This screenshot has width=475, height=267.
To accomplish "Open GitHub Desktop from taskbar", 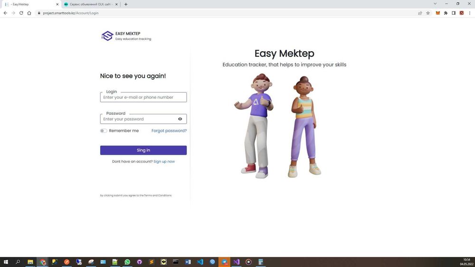I will (139, 262).
